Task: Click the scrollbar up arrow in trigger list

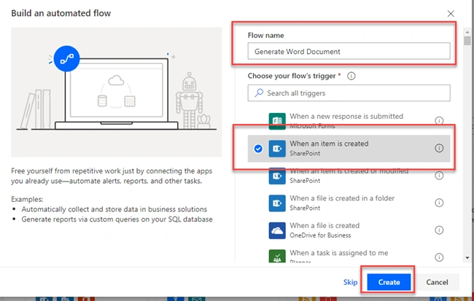Action: (x=467, y=32)
